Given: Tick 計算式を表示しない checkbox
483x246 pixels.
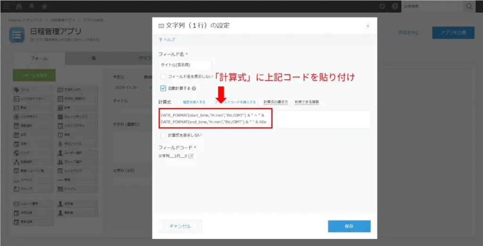Looking at the screenshot, I should tap(163, 135).
